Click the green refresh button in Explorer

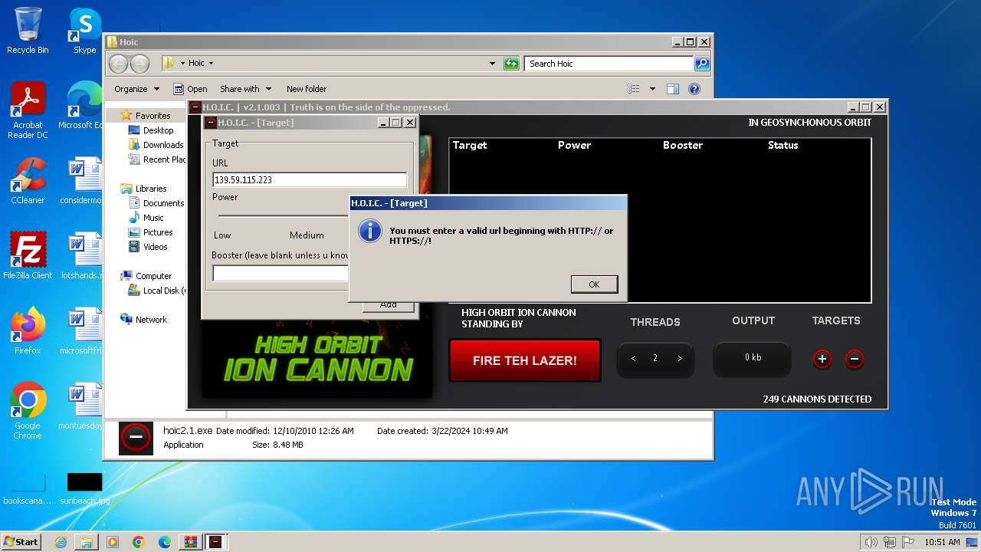511,64
